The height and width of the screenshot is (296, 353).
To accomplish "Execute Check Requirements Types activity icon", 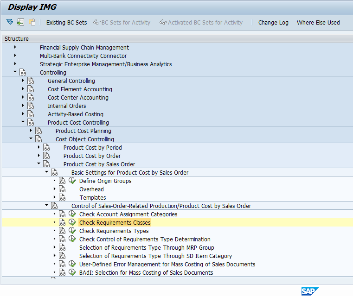I will tap(72, 231).
